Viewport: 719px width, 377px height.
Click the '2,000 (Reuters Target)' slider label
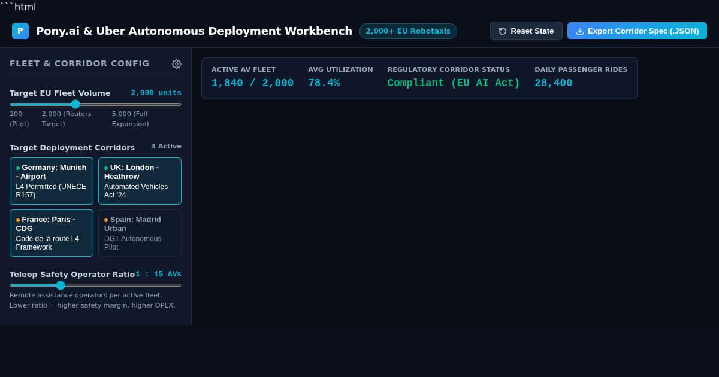[67, 119]
